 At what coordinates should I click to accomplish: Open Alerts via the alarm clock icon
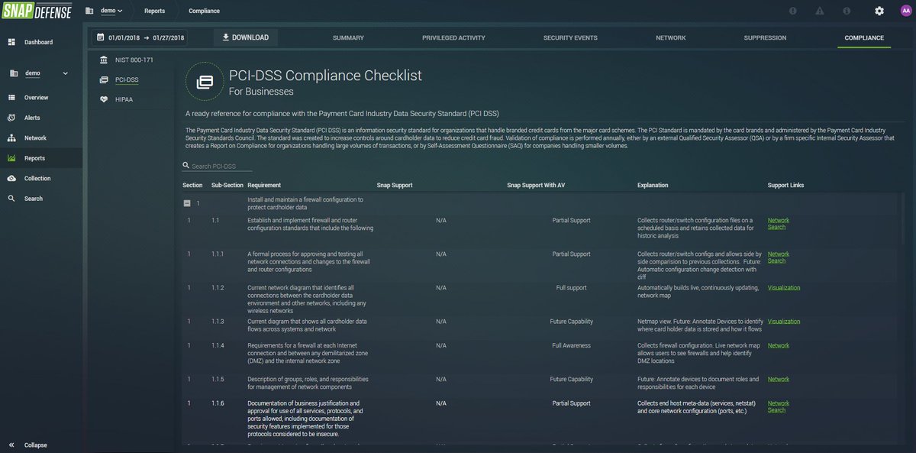(11, 118)
